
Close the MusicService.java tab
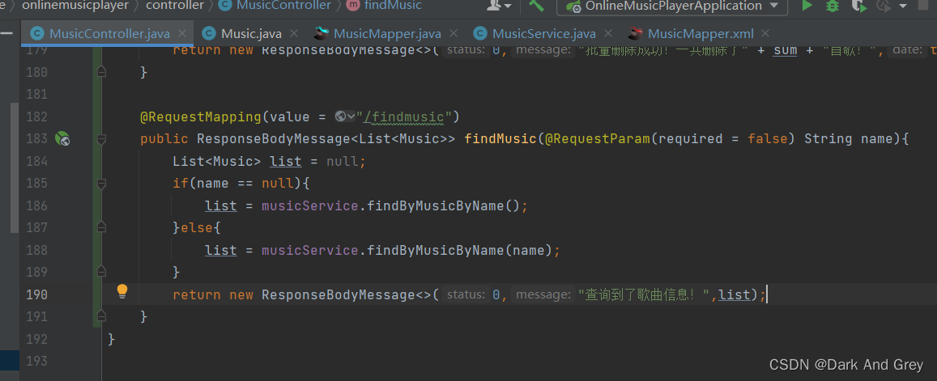(607, 33)
